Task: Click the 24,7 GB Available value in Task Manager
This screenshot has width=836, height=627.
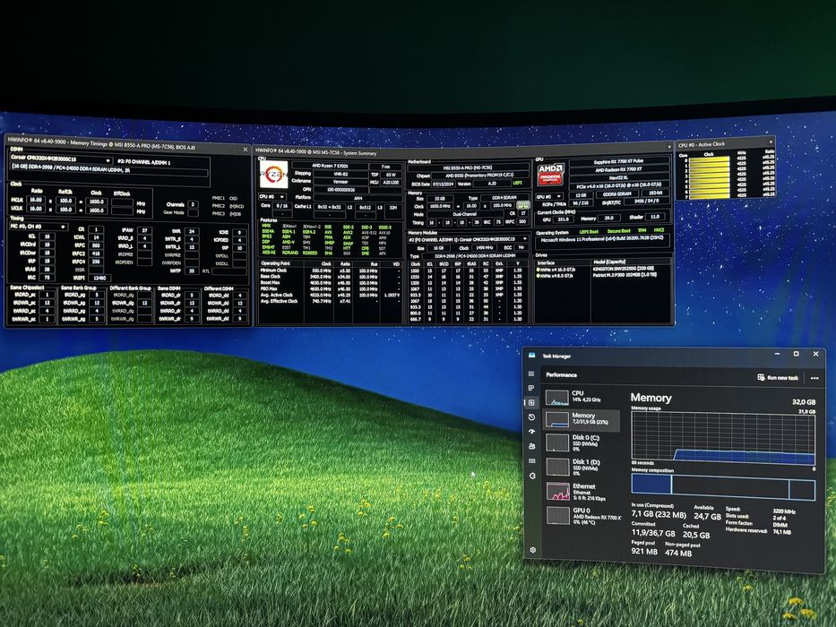Action: [x=707, y=516]
